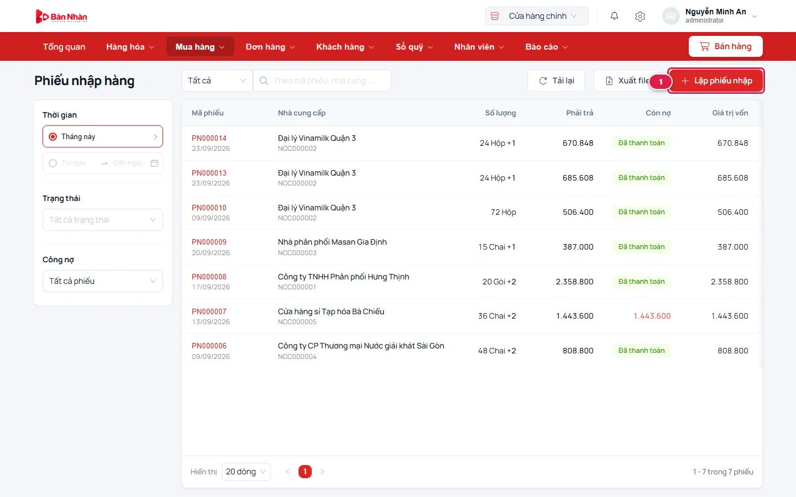Viewport: 796px width, 497px height.
Task: Click the Lập phiếu nhập button
Action: click(x=716, y=81)
